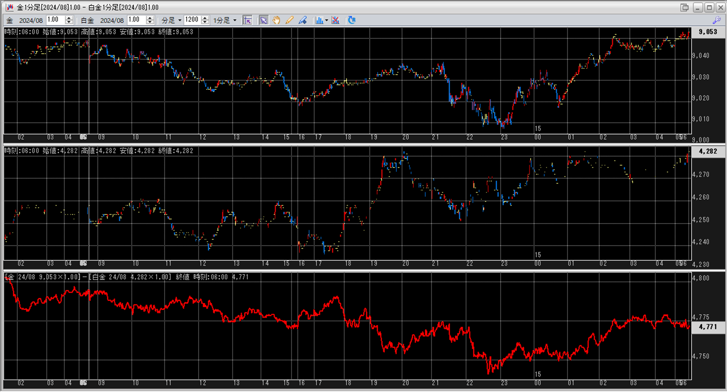727x392 pixels.
Task: Decrease the 1200 bar count spinner
Action: (205, 22)
